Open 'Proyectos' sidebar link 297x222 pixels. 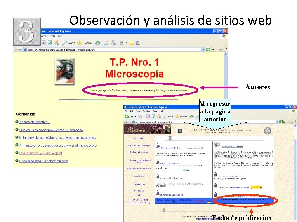[139, 191]
